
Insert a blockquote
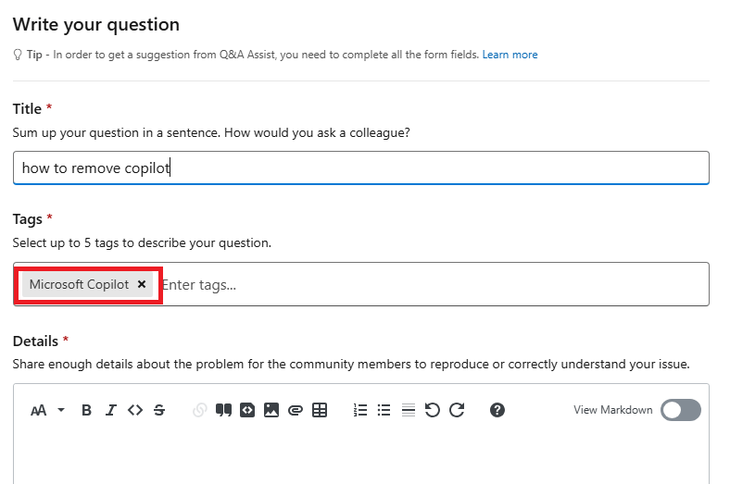click(223, 410)
